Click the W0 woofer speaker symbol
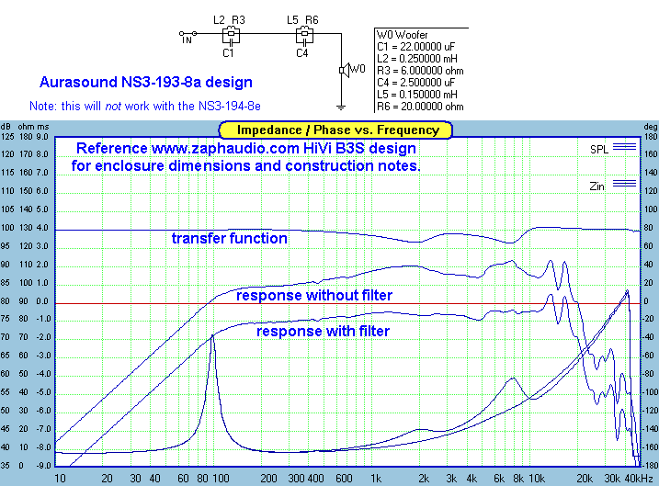The image size is (659, 486). pos(345,70)
